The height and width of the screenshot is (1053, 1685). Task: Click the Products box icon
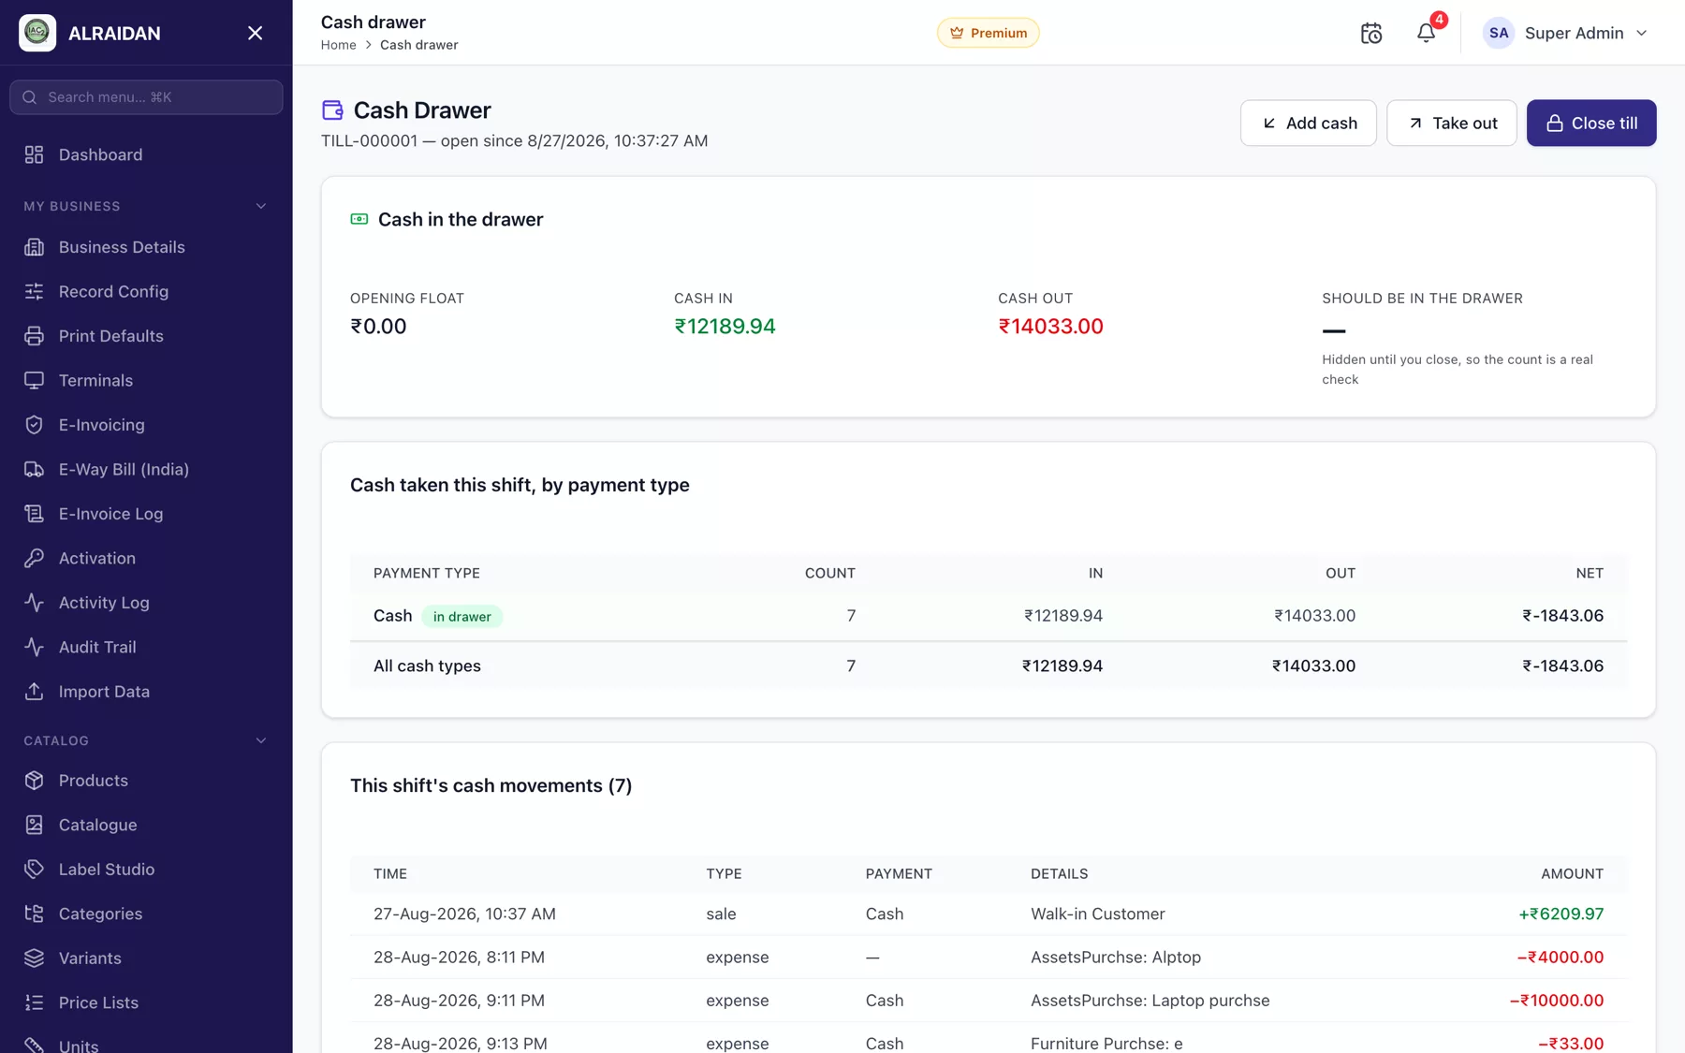click(x=35, y=781)
